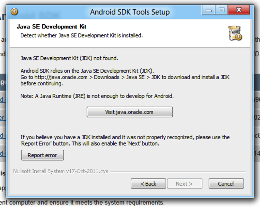260x207 pixels.
Task: Click the 'Java SE Development Kit' heading
Action: 52,27
